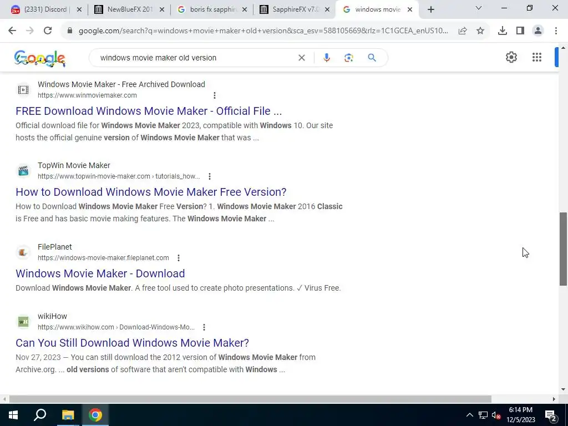The width and height of the screenshot is (568, 426).
Task: Show hidden system tray icons
Action: [469, 415]
